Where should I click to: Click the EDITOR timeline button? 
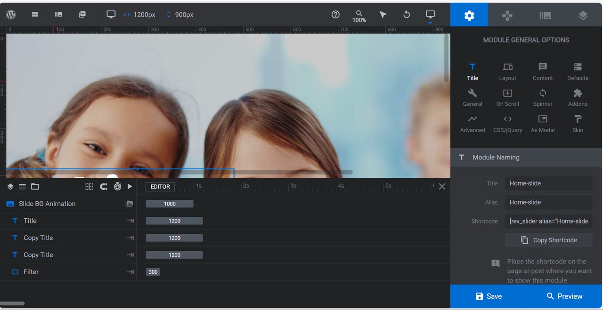pos(160,187)
